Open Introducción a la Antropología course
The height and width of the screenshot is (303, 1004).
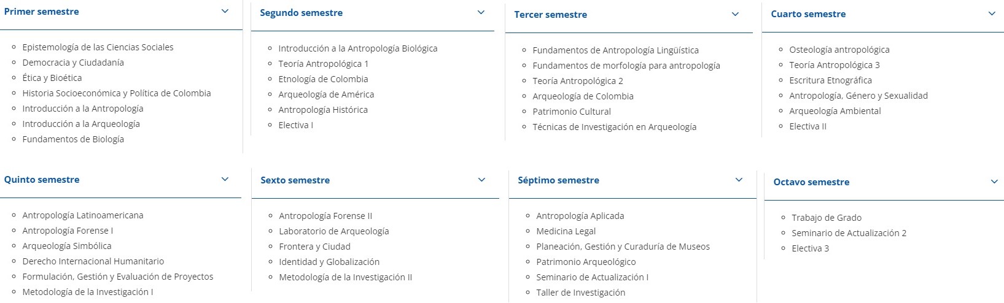[x=83, y=109]
